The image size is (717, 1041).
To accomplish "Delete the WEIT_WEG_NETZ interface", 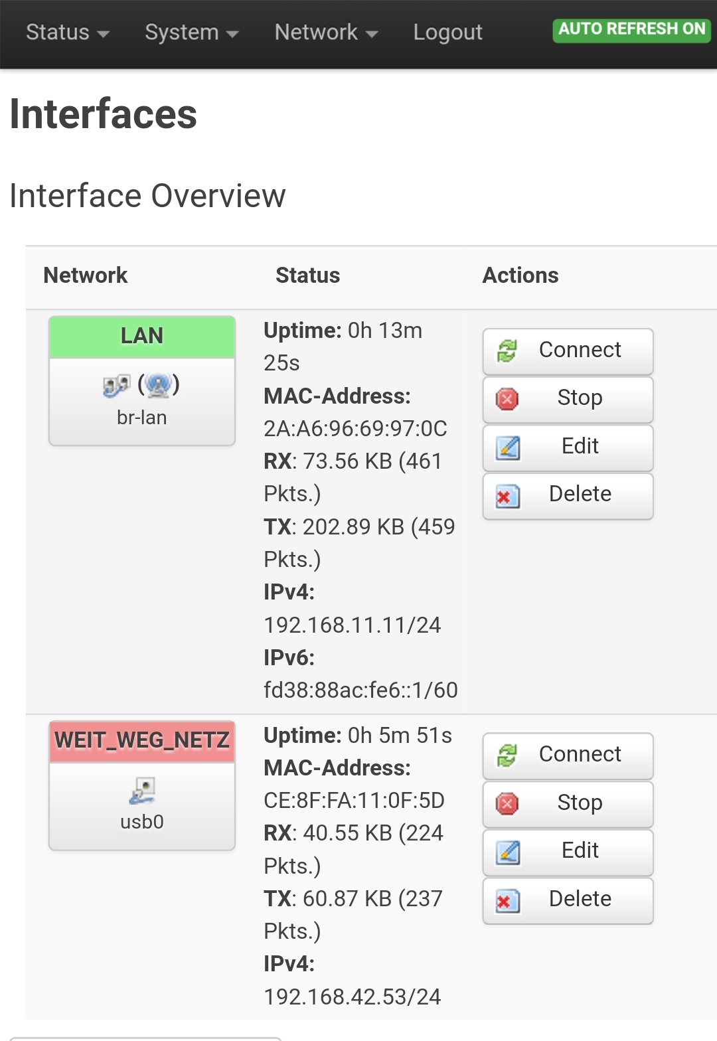I will coord(568,900).
